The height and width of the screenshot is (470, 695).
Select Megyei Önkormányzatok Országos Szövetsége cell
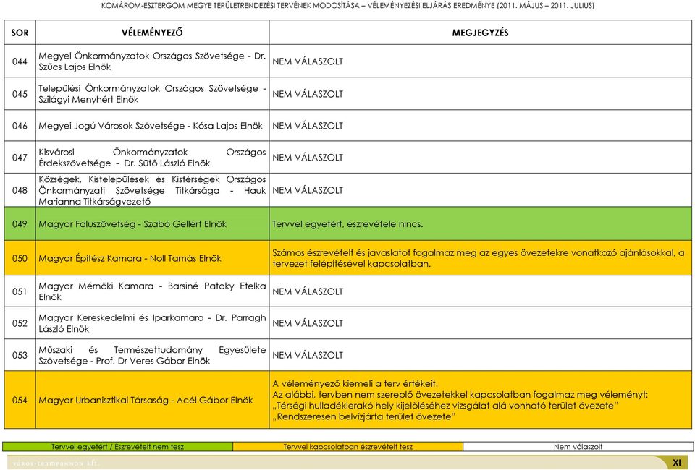point(152,61)
